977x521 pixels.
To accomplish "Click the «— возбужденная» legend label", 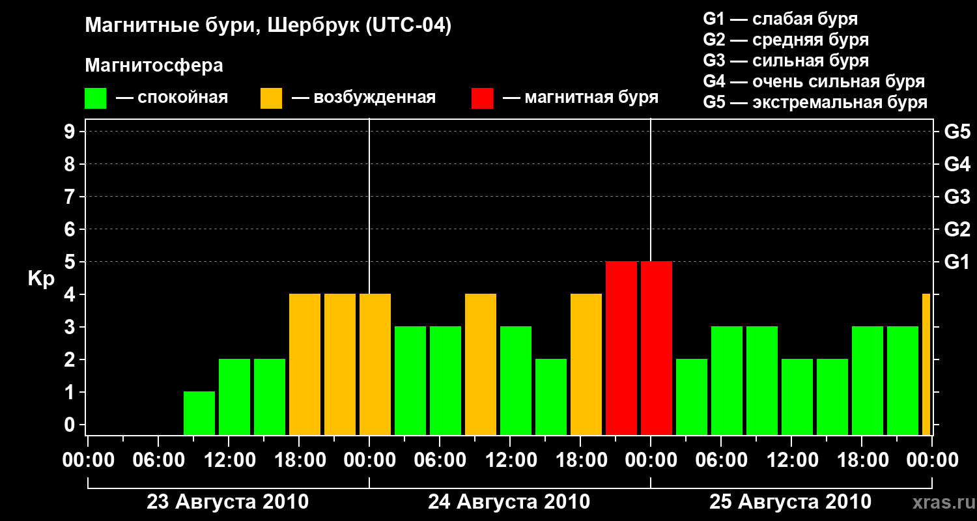I will pos(363,98).
